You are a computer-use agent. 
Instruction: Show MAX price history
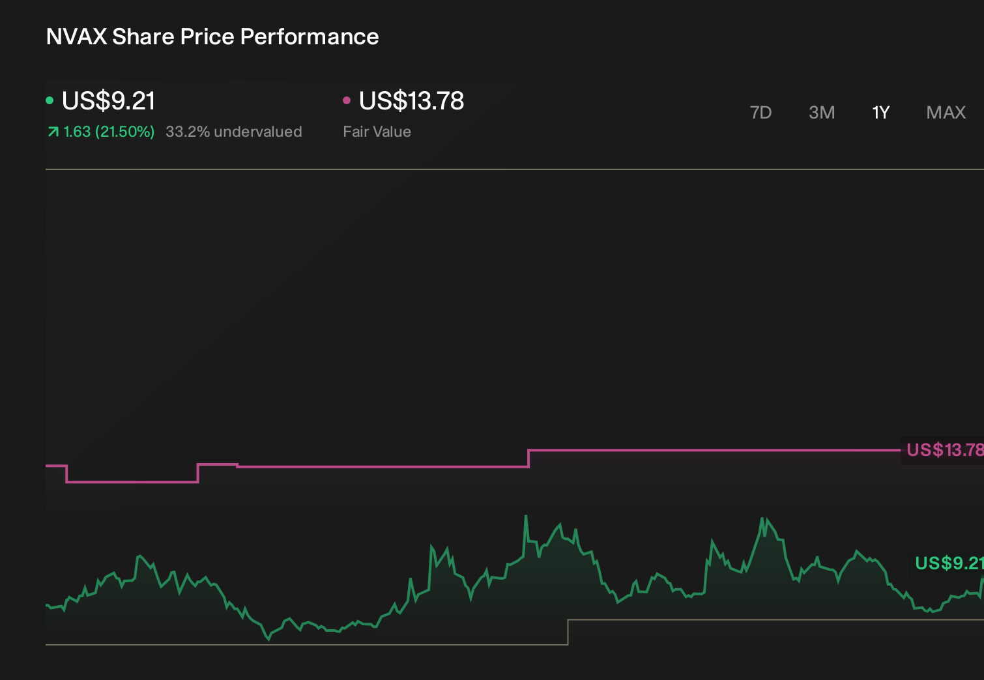[946, 113]
